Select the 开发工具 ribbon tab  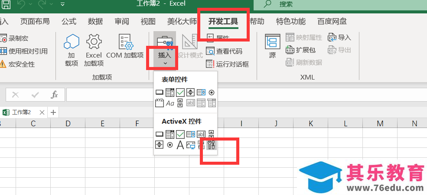(223, 21)
